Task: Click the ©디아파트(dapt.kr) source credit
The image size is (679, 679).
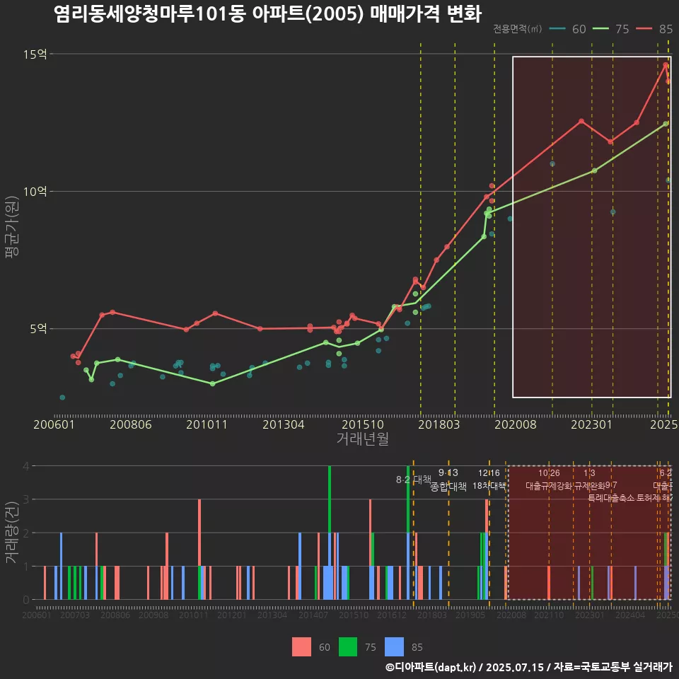Action: pos(431,667)
